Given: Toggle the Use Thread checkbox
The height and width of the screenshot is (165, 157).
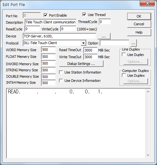Looking at the screenshot, I should [x=84, y=14].
